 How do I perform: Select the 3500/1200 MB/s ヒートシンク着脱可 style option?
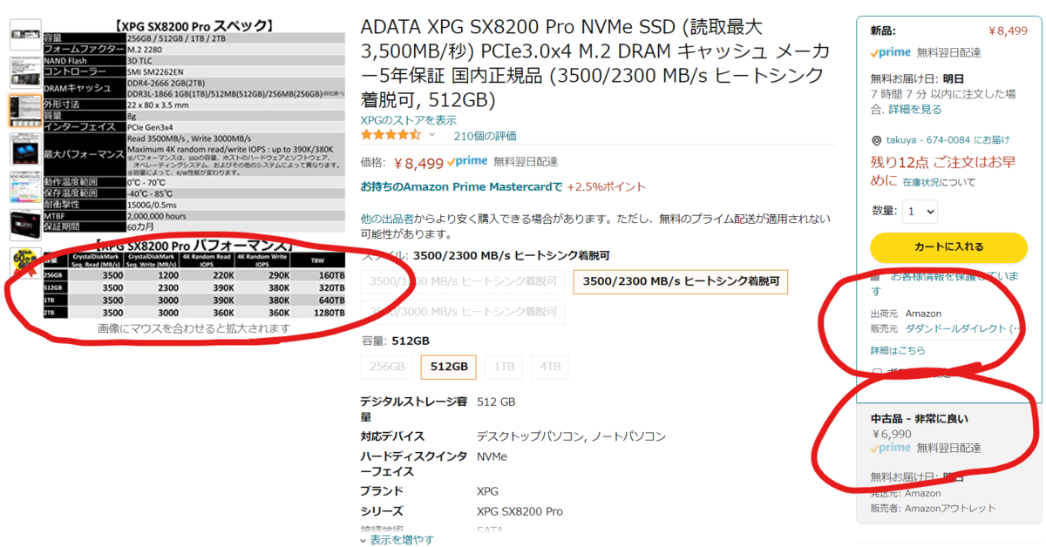coord(463,281)
